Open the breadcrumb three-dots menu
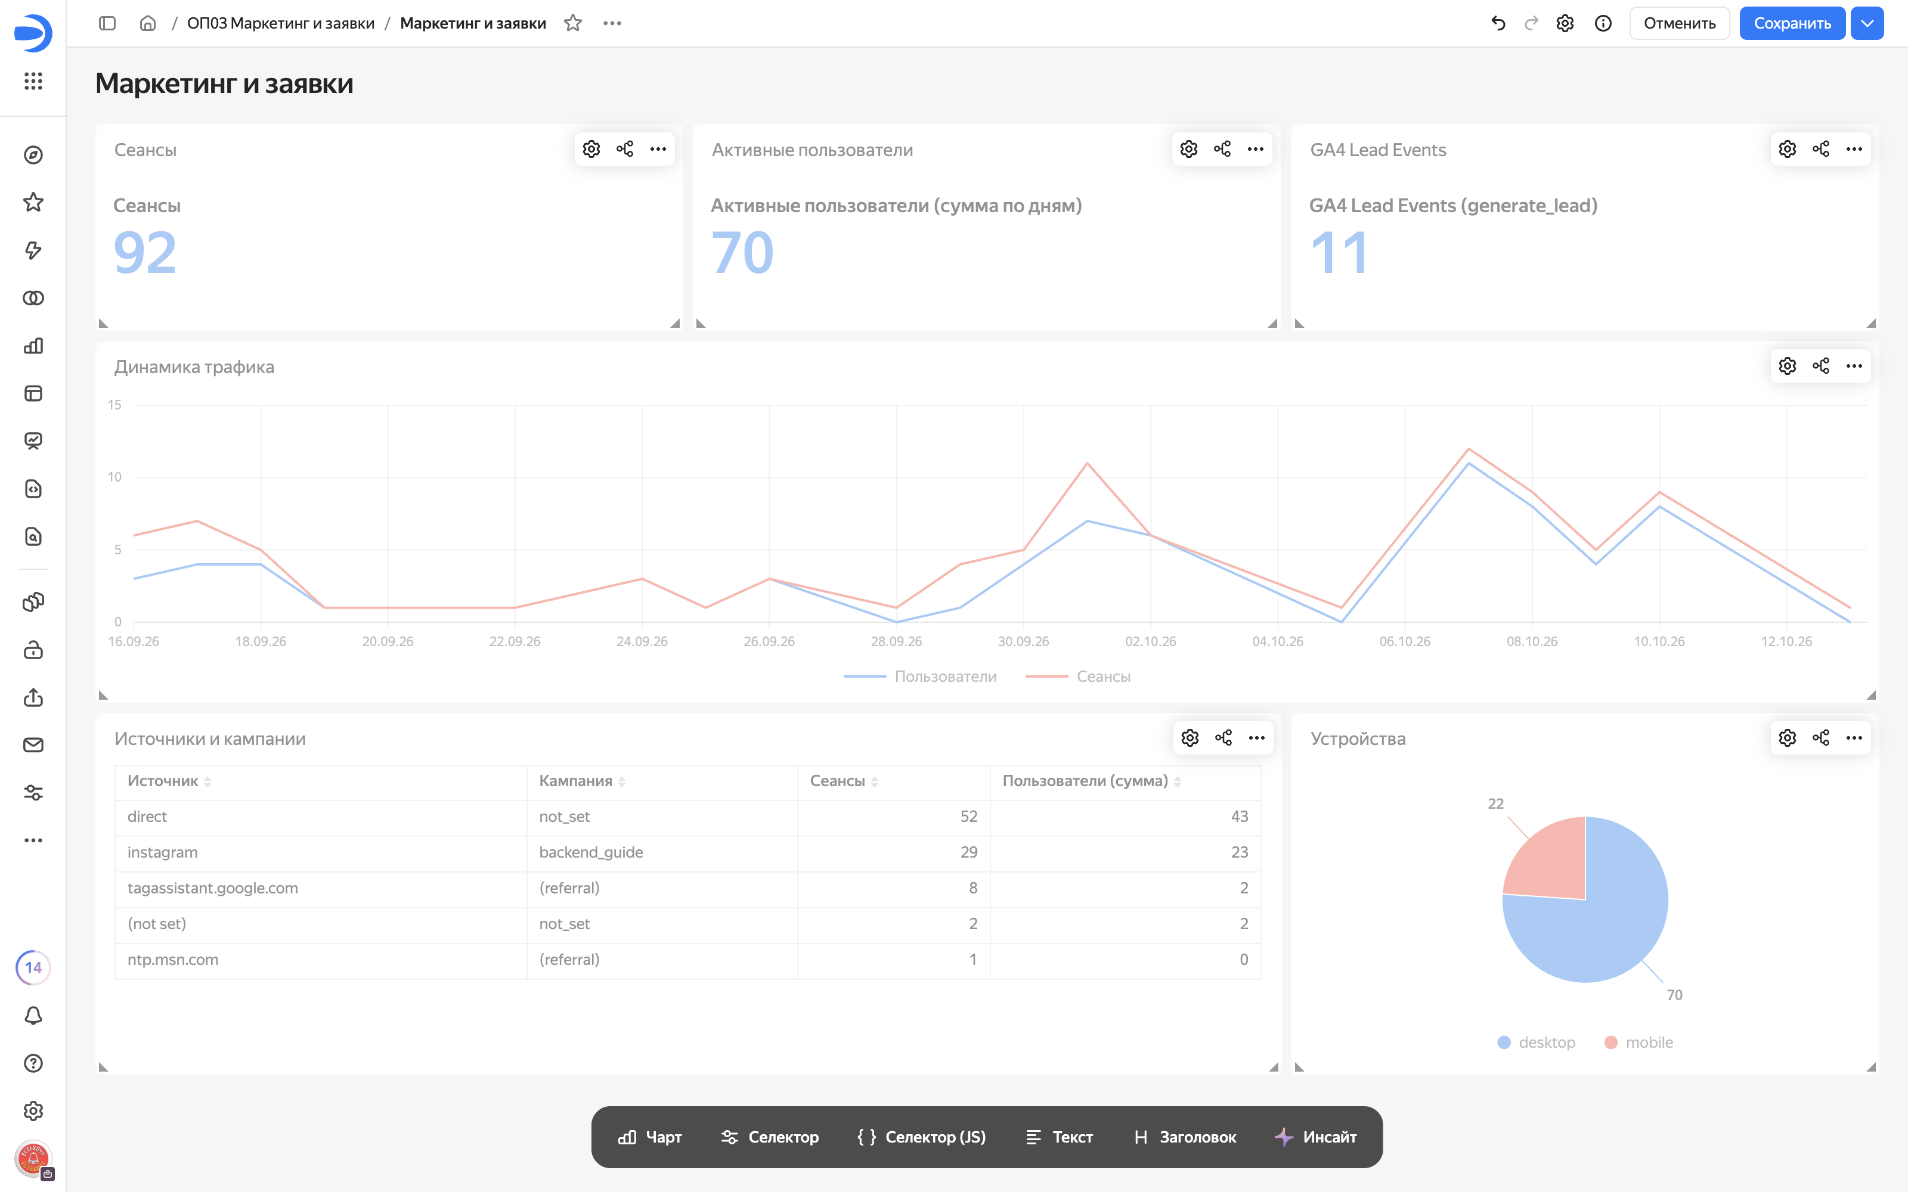Viewport: 1908px width, 1192px height. click(x=612, y=23)
